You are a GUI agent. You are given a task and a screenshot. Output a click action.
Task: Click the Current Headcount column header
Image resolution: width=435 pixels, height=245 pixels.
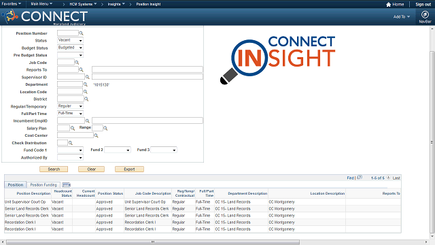86,193
